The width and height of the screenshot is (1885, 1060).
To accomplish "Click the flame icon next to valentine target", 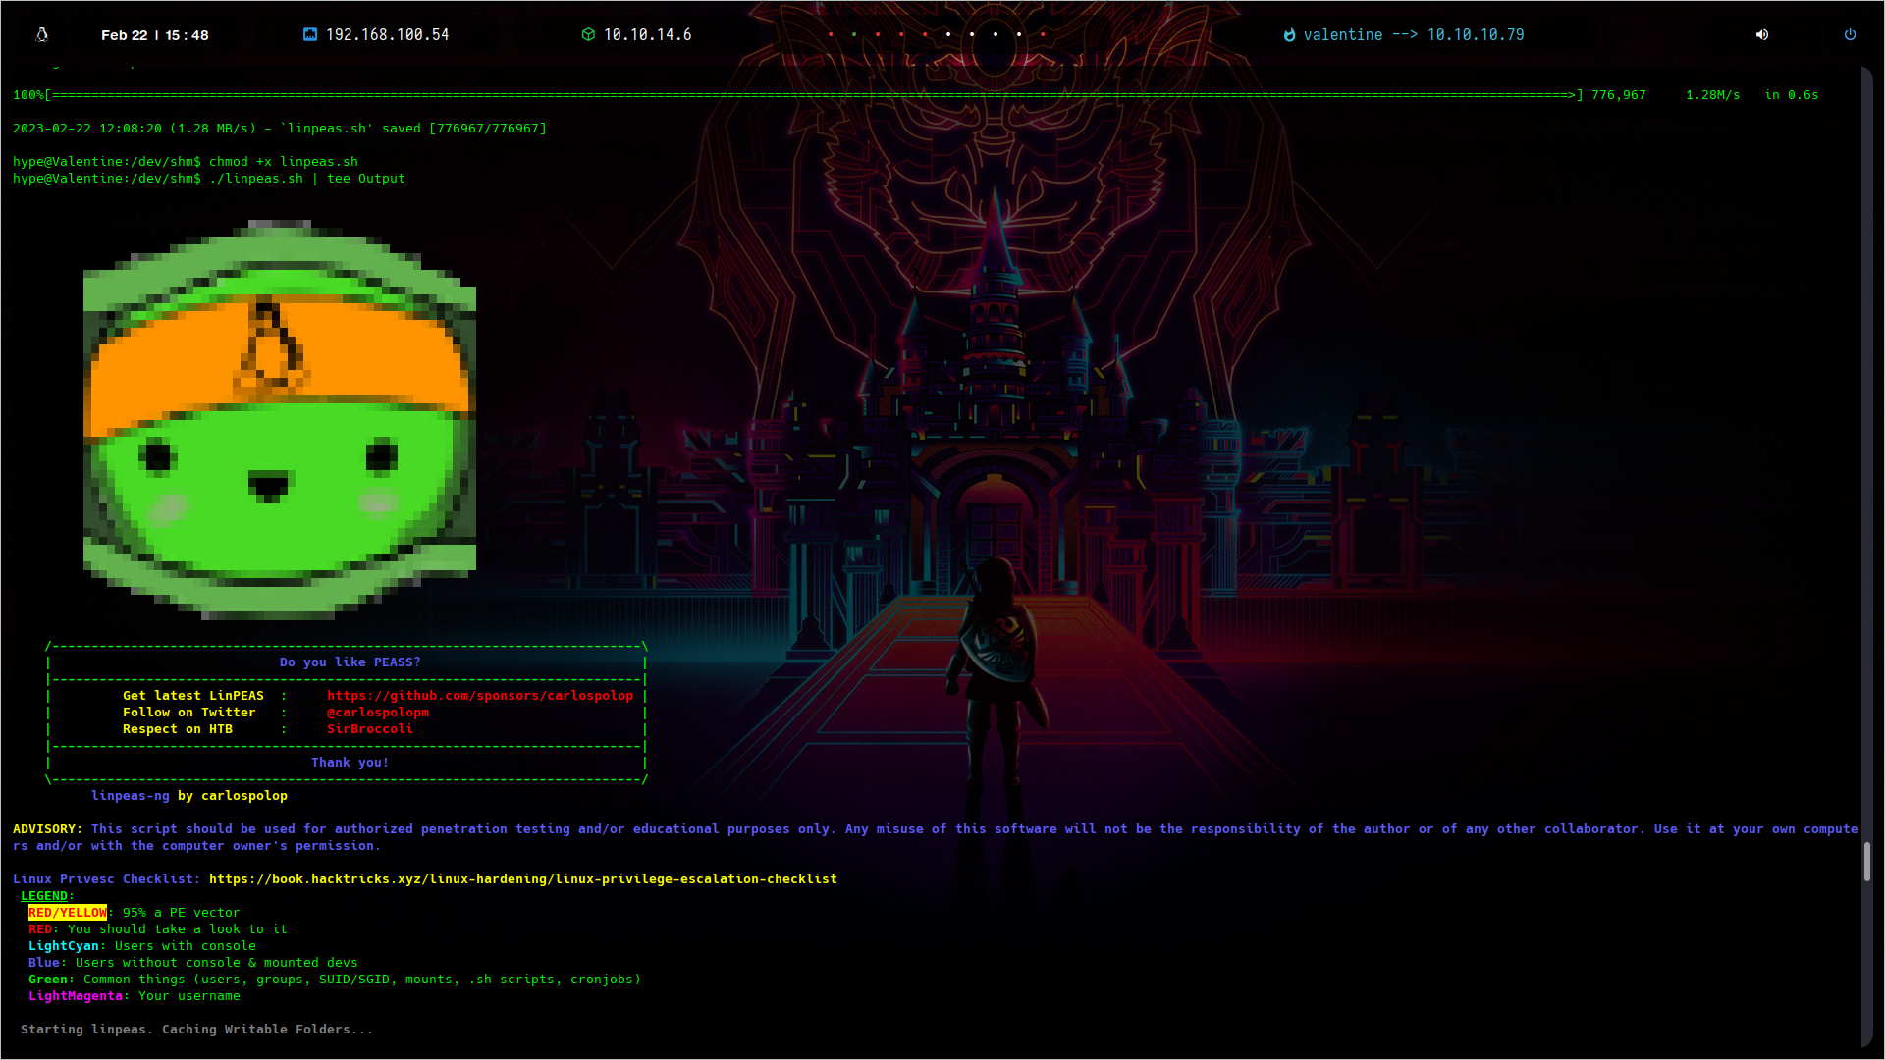I will tap(1289, 35).
